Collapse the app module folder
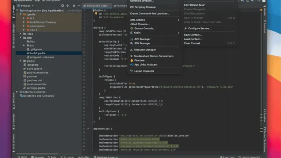 click(x=21, y=38)
